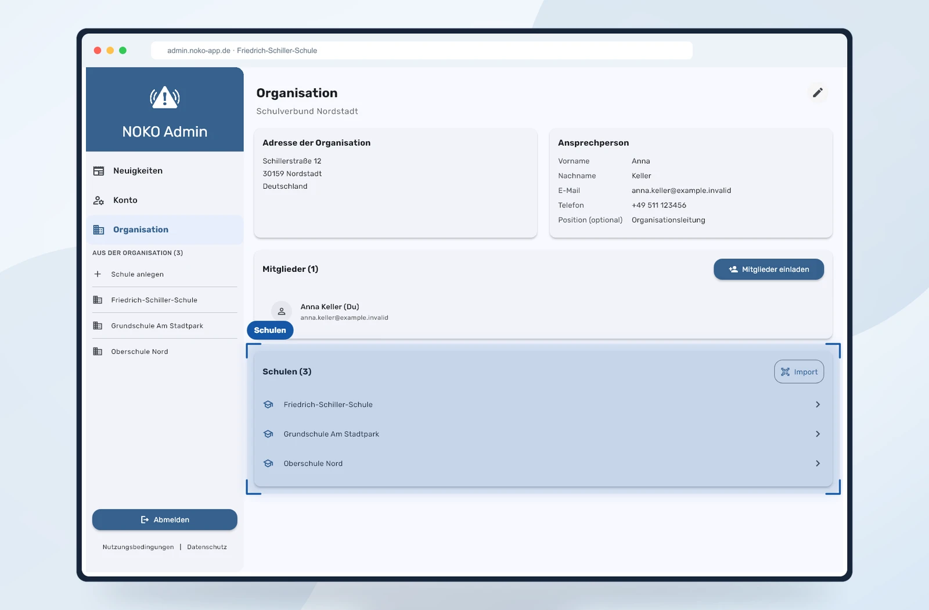Click the AUS DER ORGANISATION (3) label
929x610 pixels.
[x=138, y=253]
